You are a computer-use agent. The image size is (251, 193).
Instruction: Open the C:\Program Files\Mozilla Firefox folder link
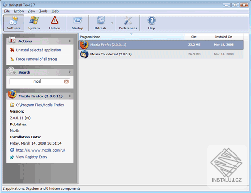[40, 105]
